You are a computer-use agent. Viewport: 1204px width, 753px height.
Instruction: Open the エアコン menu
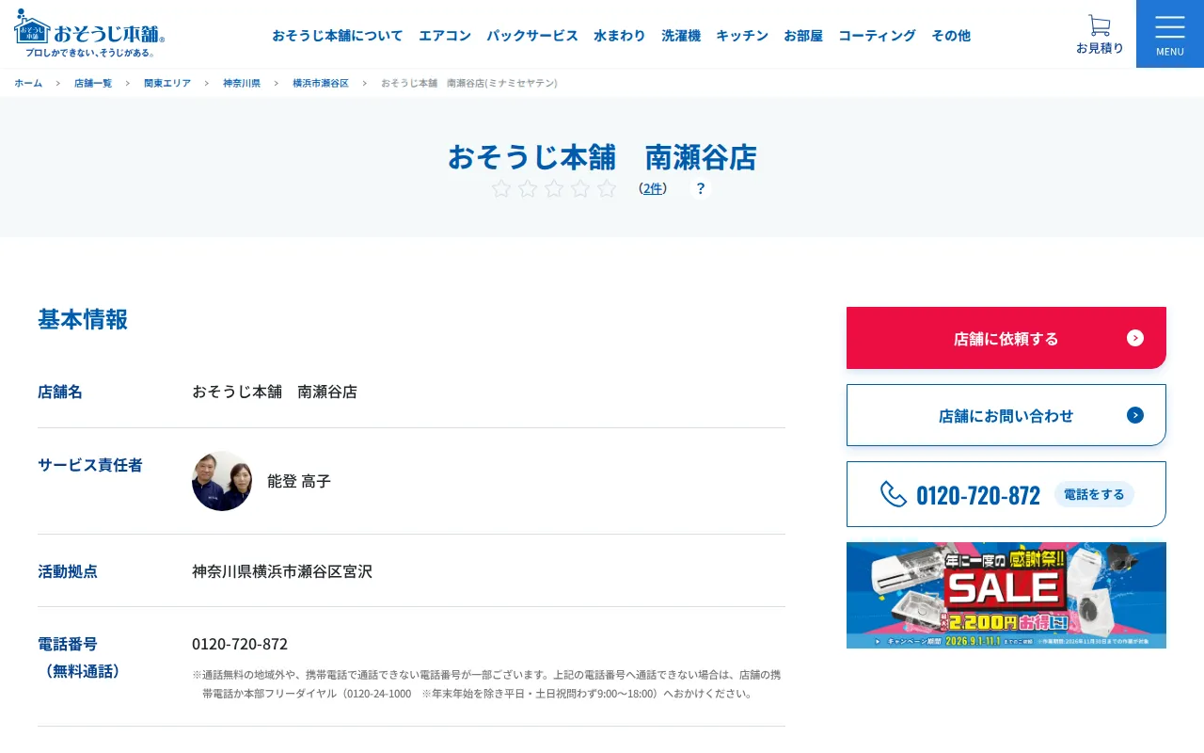(x=445, y=35)
